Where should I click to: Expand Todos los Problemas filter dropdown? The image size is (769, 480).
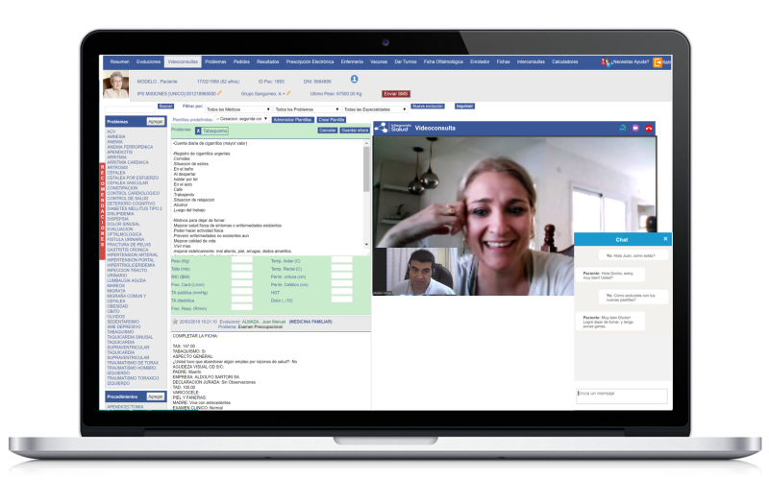(x=307, y=109)
